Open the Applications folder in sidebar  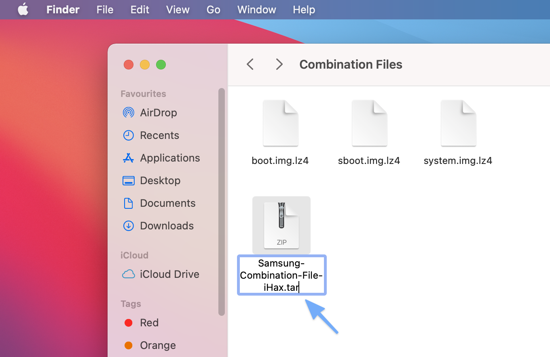[x=169, y=158]
